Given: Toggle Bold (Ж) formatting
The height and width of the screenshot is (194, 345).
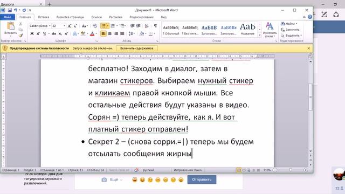Looking at the screenshot, I should tap(32, 33).
